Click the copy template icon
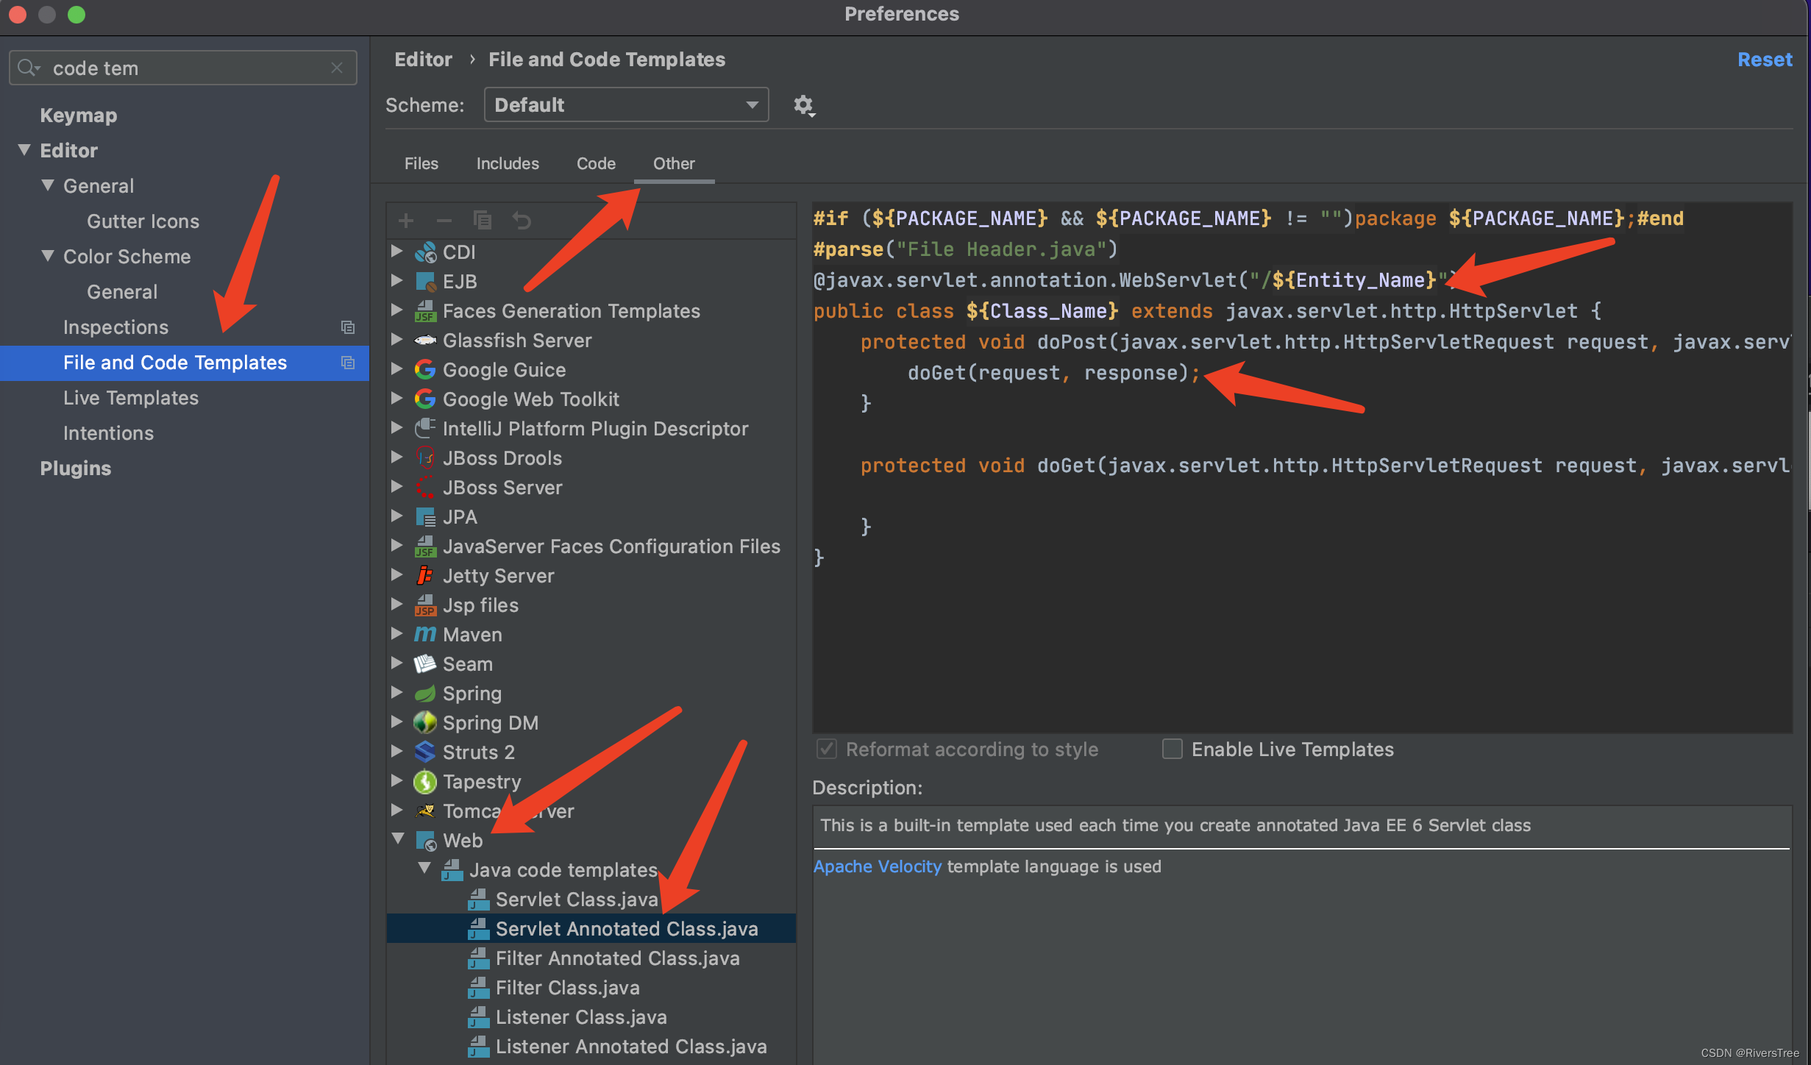This screenshot has height=1065, width=1811. click(x=483, y=221)
